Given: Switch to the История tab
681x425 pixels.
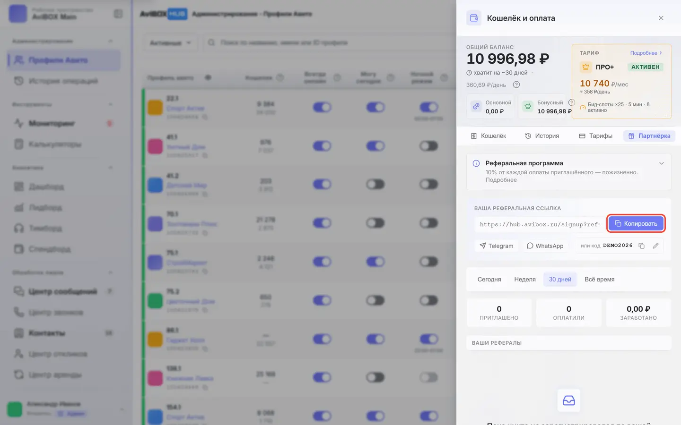Looking at the screenshot, I should pos(542,136).
